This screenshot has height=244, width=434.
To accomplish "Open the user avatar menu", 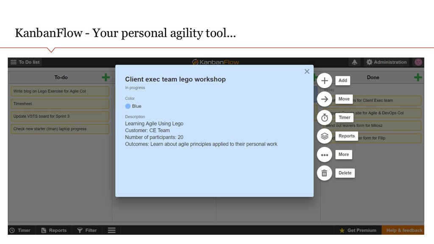I will click(418, 62).
